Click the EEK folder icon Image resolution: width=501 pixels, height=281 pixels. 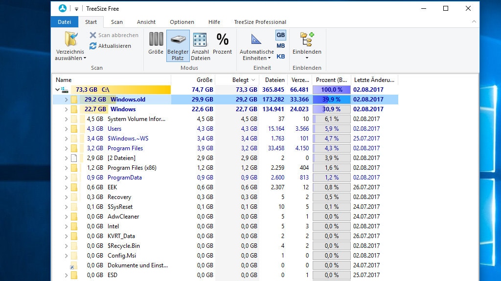click(74, 187)
